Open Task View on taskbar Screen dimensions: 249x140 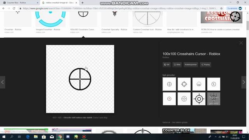click(19, 137)
